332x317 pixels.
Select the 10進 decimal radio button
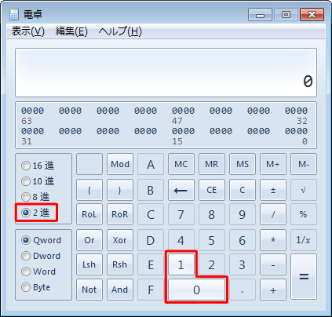tap(38, 181)
